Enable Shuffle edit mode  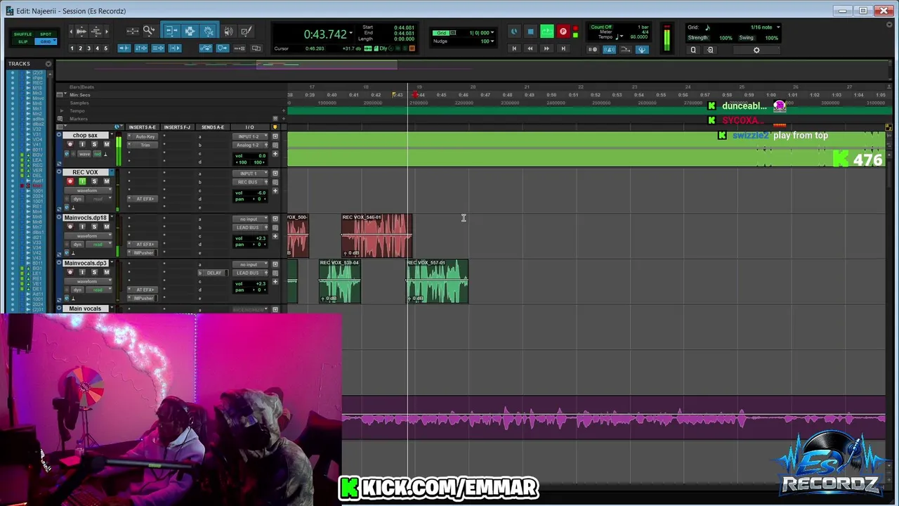click(22, 34)
